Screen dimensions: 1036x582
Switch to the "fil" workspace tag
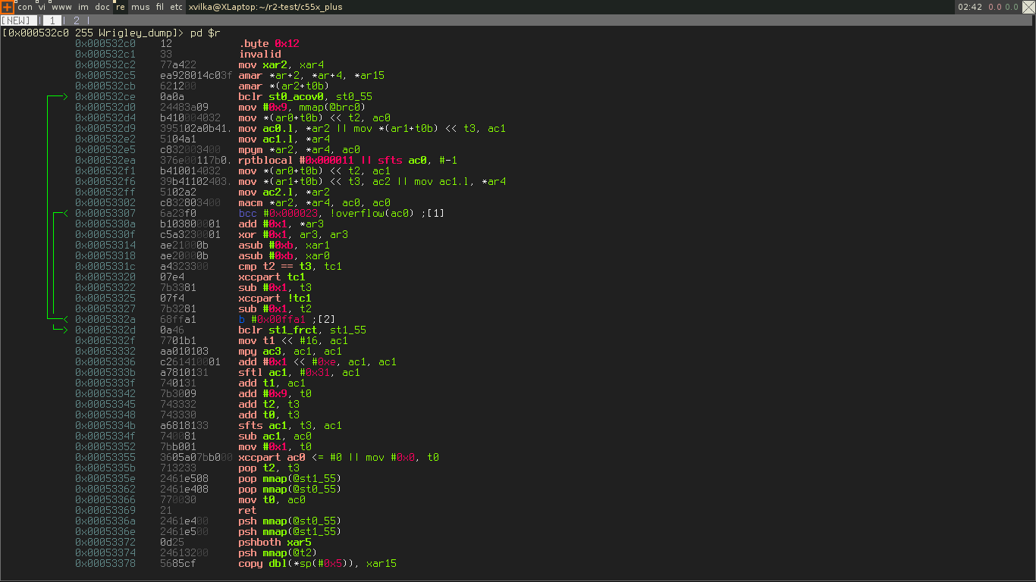pos(160,7)
